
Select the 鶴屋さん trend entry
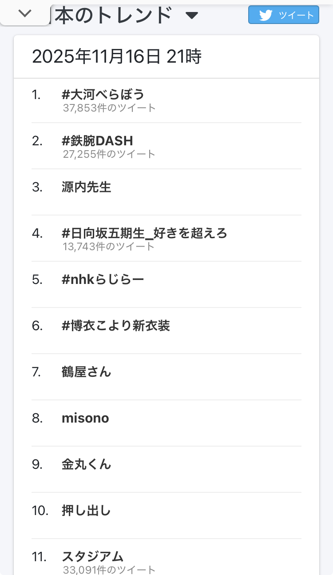click(x=87, y=372)
